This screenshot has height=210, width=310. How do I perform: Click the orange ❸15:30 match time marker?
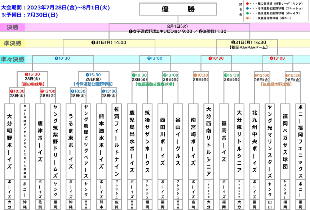pyautogui.click(x=293, y=75)
